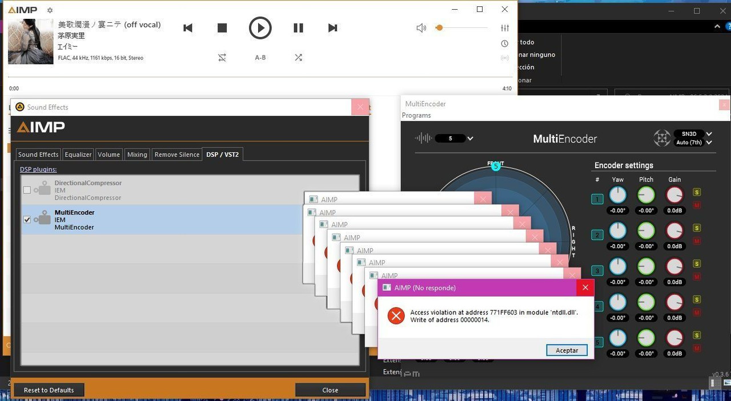Click encoder 1 Yaw value field

[x=618, y=210]
